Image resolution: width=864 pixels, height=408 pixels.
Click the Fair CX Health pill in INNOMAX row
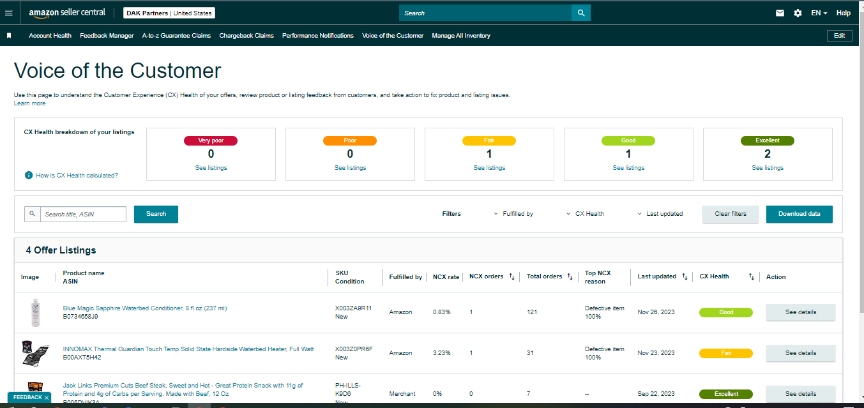(x=726, y=353)
